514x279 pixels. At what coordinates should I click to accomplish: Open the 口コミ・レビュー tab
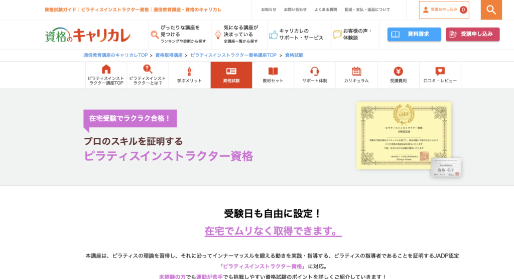coord(440,75)
